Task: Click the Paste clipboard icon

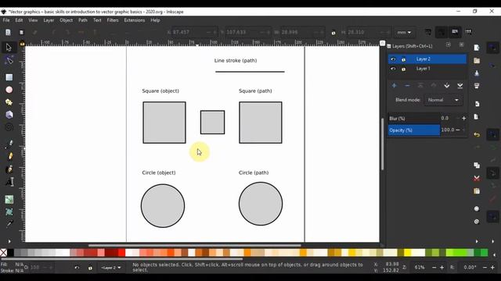Action: [x=477, y=190]
